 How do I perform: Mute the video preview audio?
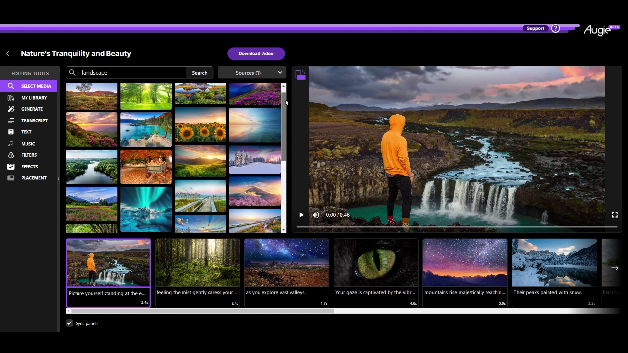click(x=315, y=215)
